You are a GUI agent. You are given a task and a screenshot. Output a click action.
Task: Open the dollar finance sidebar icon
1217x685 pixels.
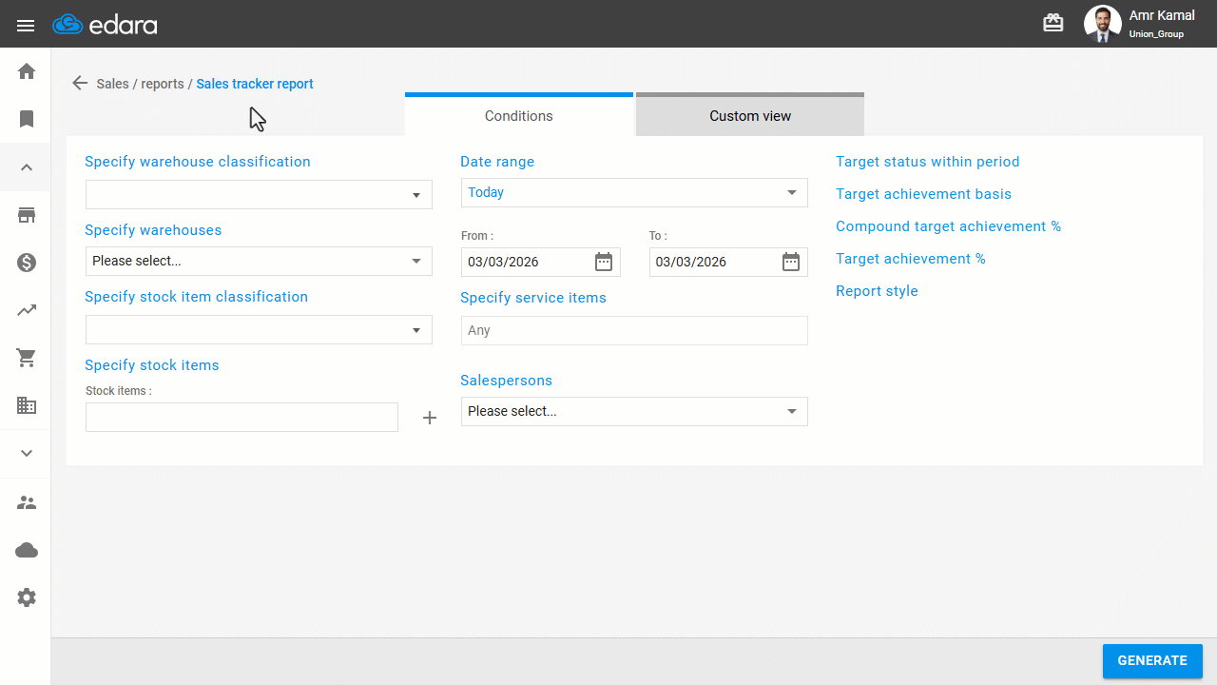tap(27, 263)
